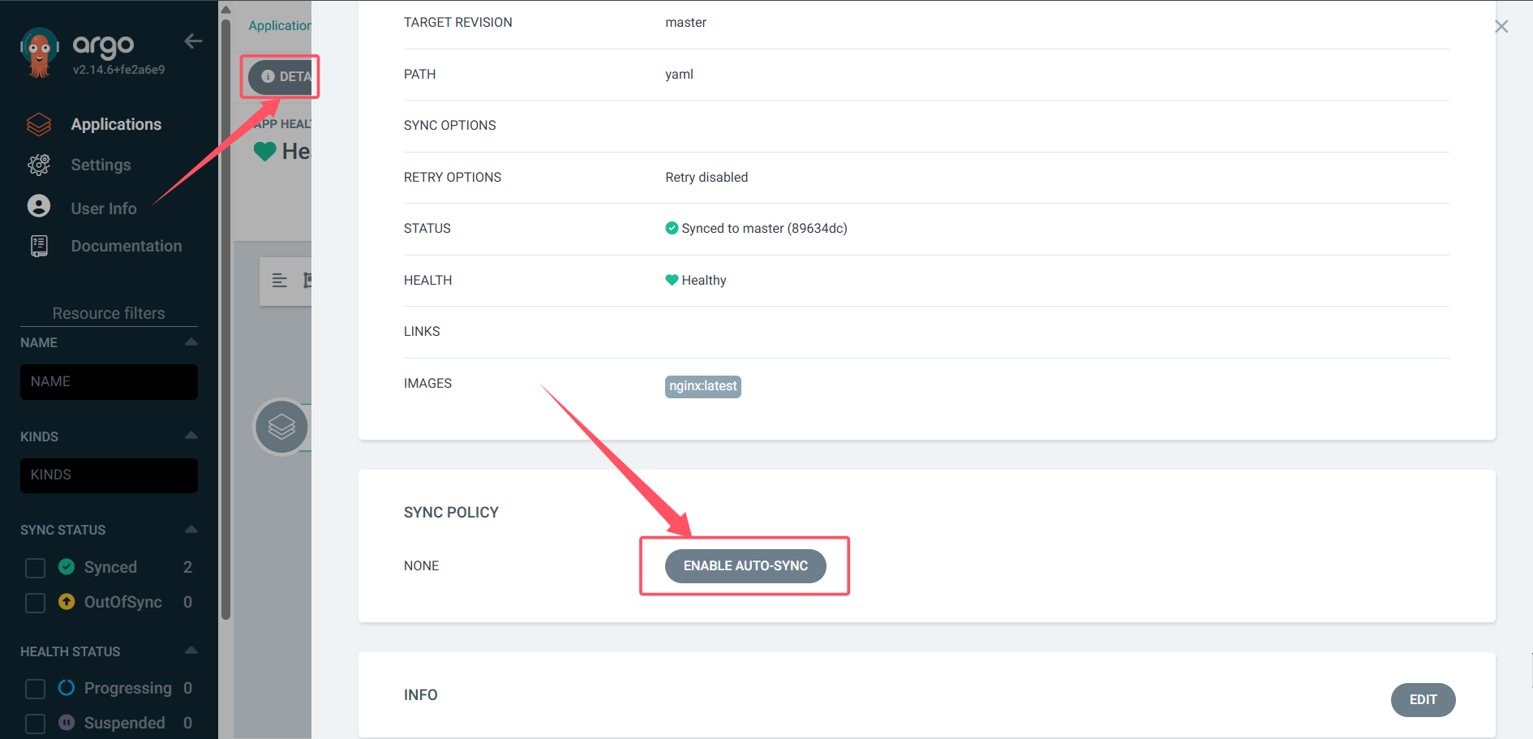Toggle the Progressing health status checkbox
This screenshot has height=739, width=1533.
click(x=35, y=689)
